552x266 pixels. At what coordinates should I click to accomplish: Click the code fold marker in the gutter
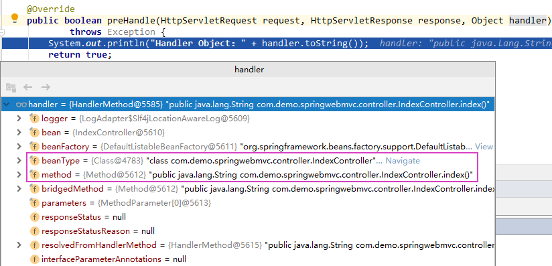pyautogui.click(x=2, y=34)
